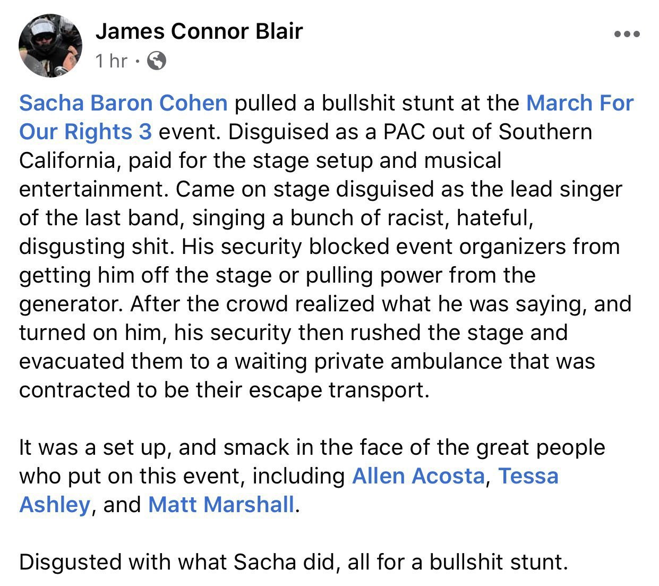Click the globe public audience icon
Viewport: 659px width, 586px height.
coord(156,61)
